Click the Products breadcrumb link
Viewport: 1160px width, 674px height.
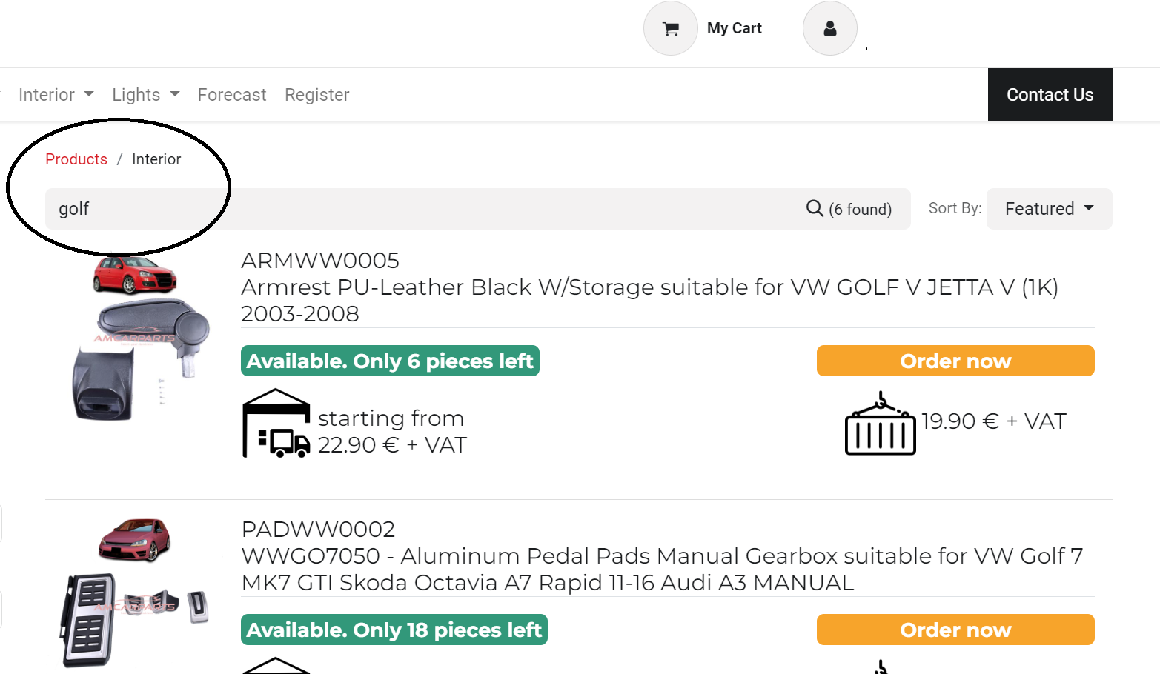click(76, 159)
